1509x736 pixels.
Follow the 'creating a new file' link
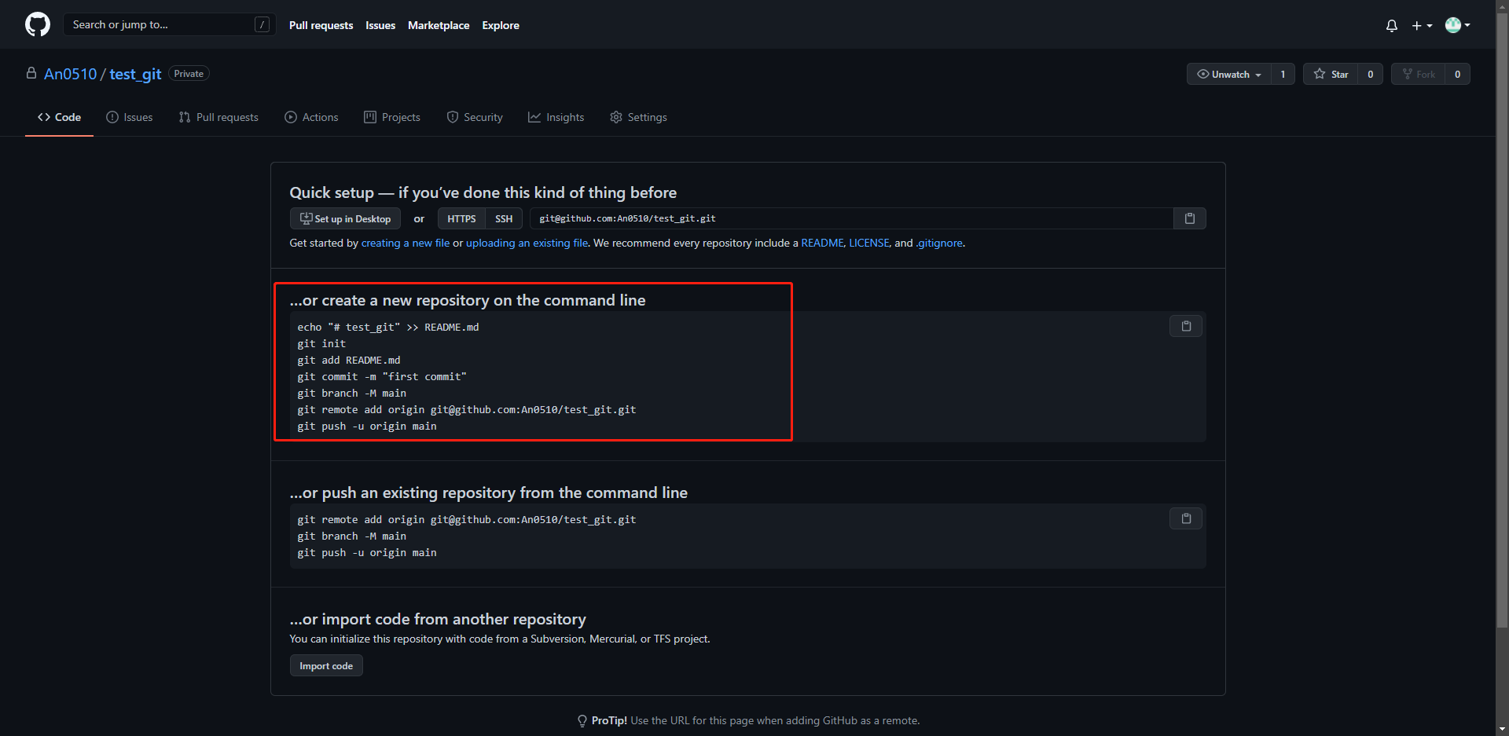point(405,243)
